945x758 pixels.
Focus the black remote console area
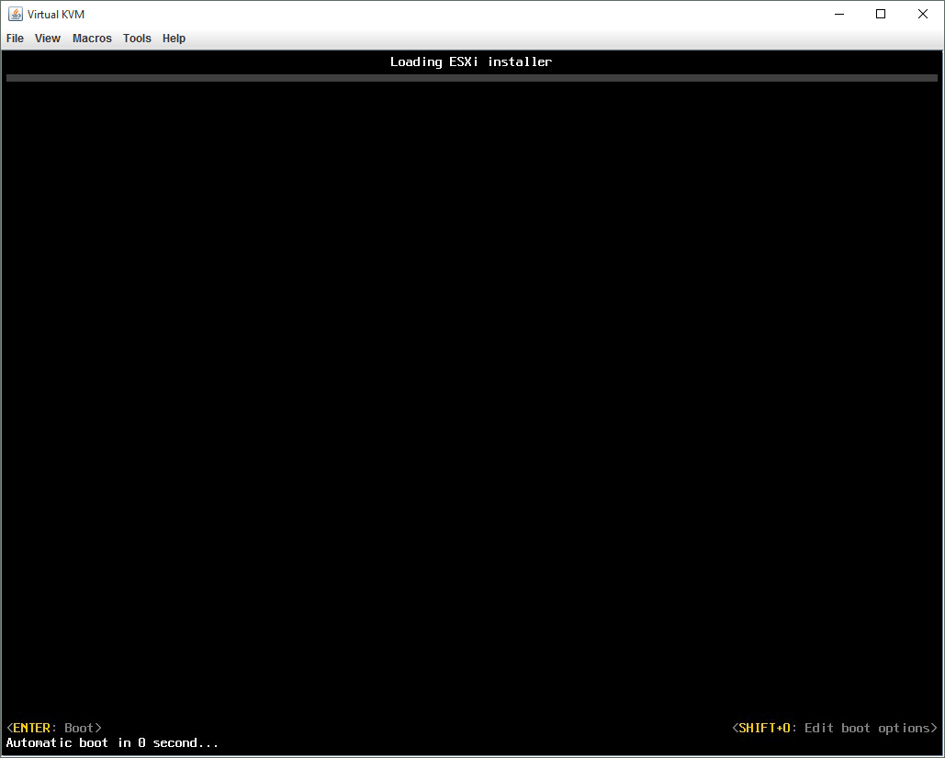pos(471,395)
